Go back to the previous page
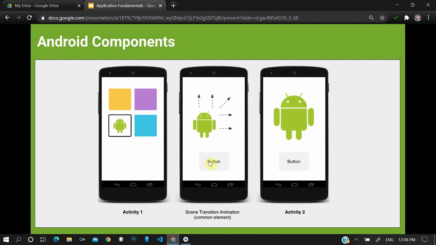 point(7,18)
